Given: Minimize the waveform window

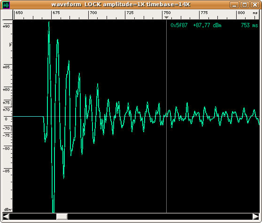Looking at the screenshot, I should 234,5.
